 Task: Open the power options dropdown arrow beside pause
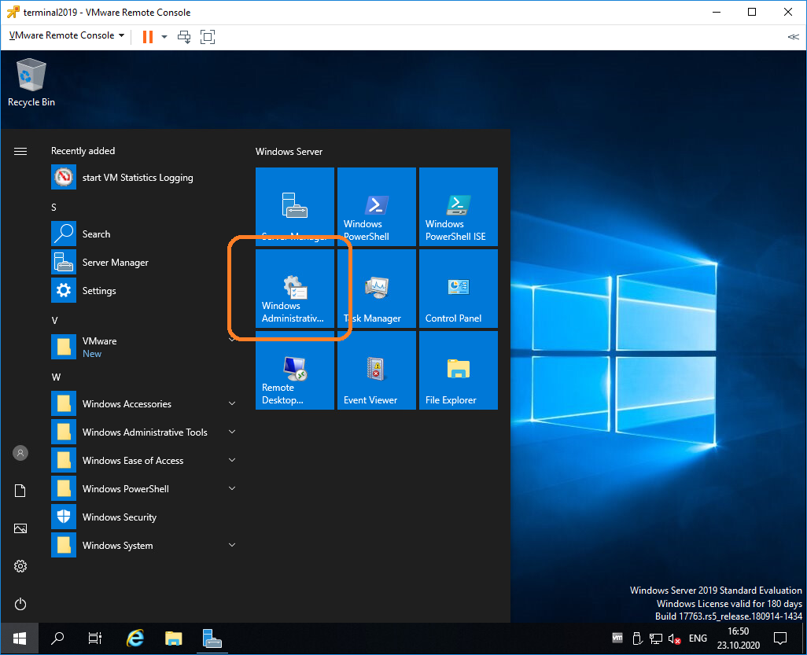coord(164,36)
